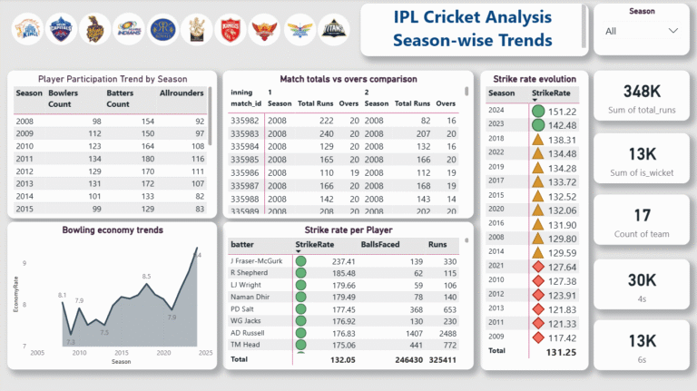Select the Gujarat Titans logo
The height and width of the screenshot is (391, 697).
(x=334, y=29)
